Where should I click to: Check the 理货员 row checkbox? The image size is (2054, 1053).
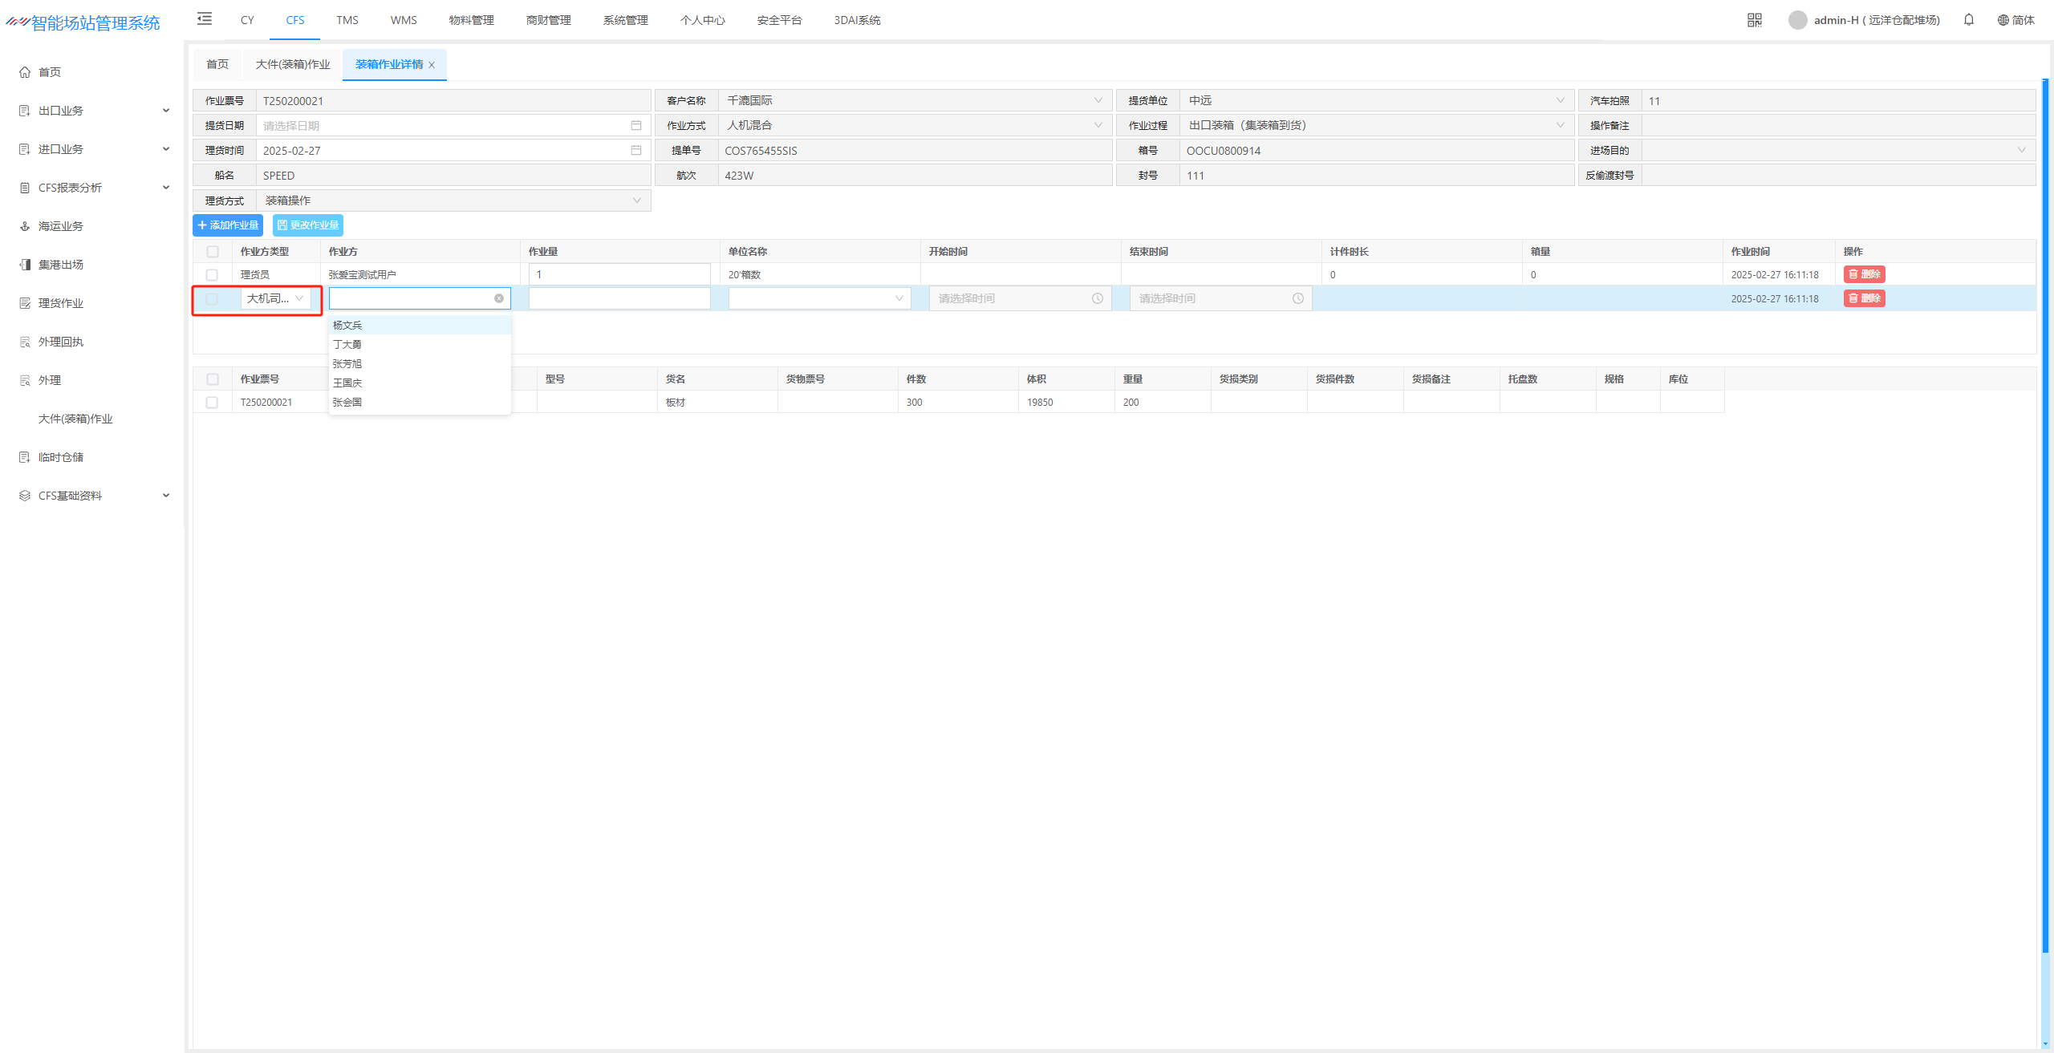212,274
